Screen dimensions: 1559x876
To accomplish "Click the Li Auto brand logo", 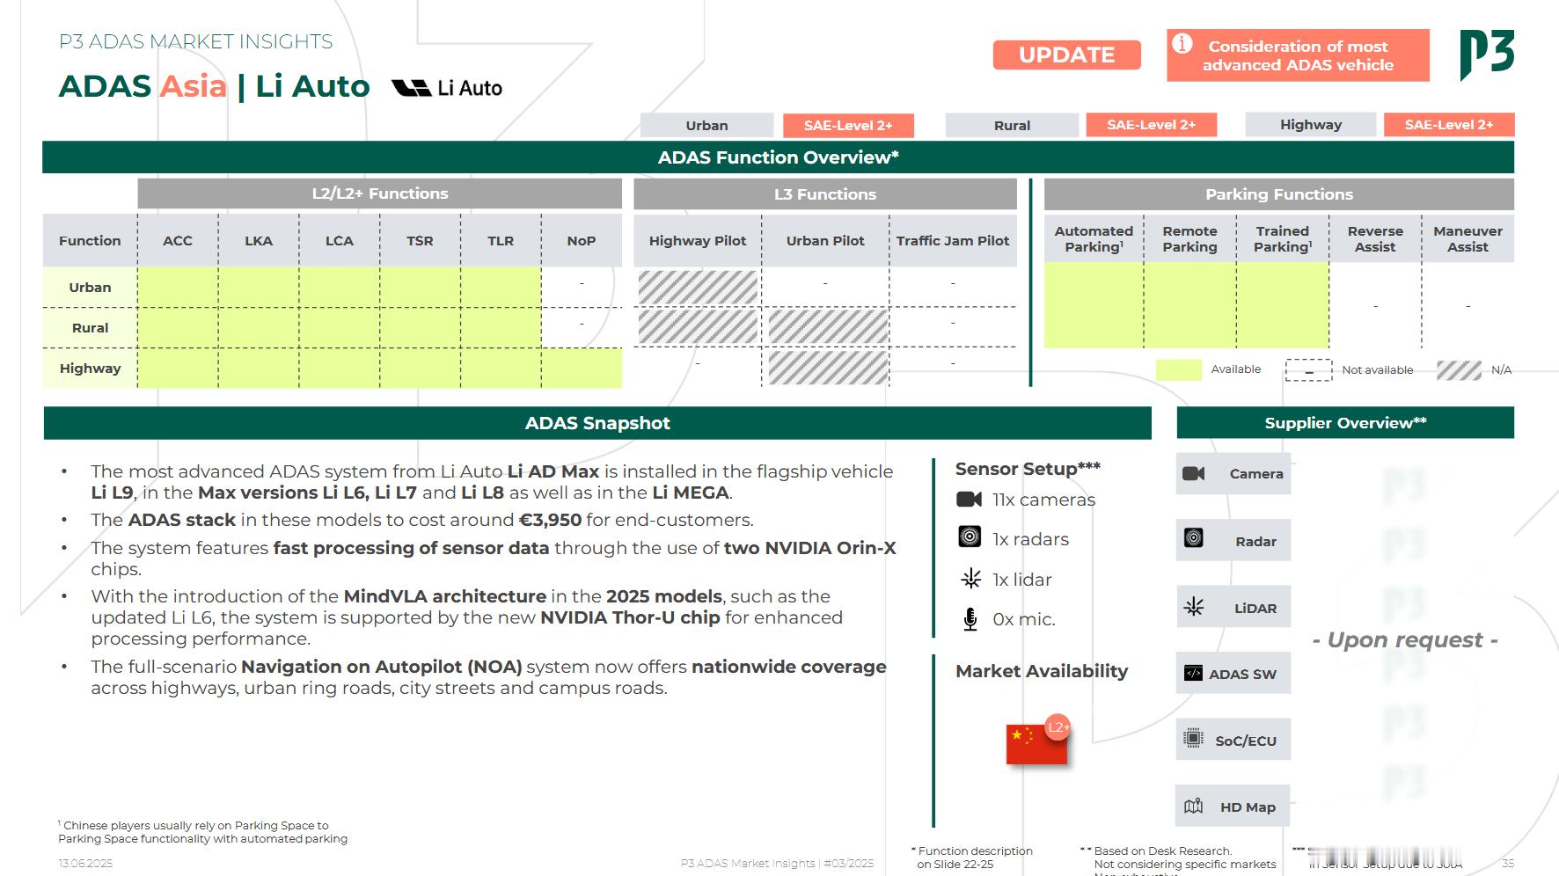I will point(447,88).
